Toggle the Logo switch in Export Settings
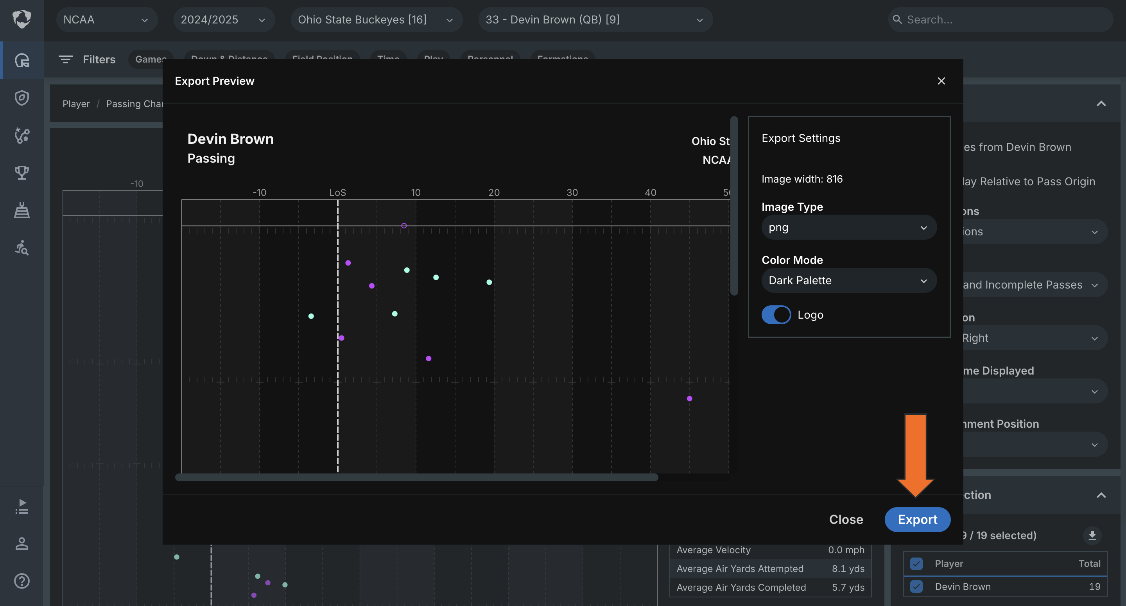The height and width of the screenshot is (606, 1126). [776, 314]
